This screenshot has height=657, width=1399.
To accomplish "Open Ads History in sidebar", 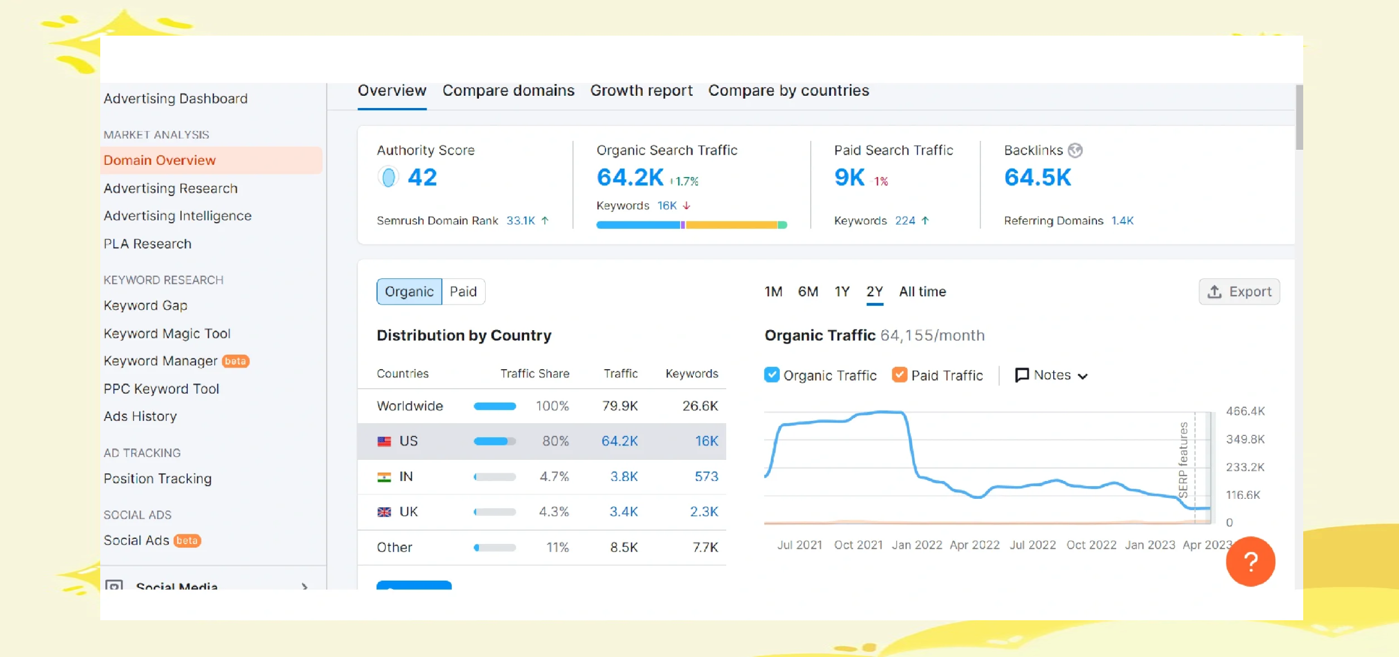I will click(x=140, y=416).
